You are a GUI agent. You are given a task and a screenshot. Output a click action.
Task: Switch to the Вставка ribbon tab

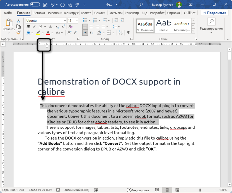(x=39, y=13)
